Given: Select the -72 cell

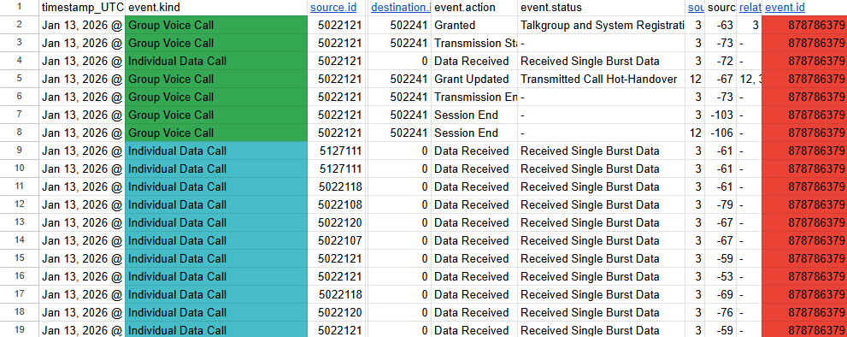Looking at the screenshot, I should pyautogui.click(x=721, y=61).
